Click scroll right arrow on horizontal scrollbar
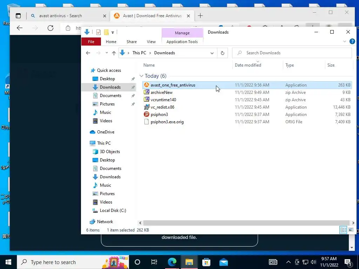 pos(353,223)
